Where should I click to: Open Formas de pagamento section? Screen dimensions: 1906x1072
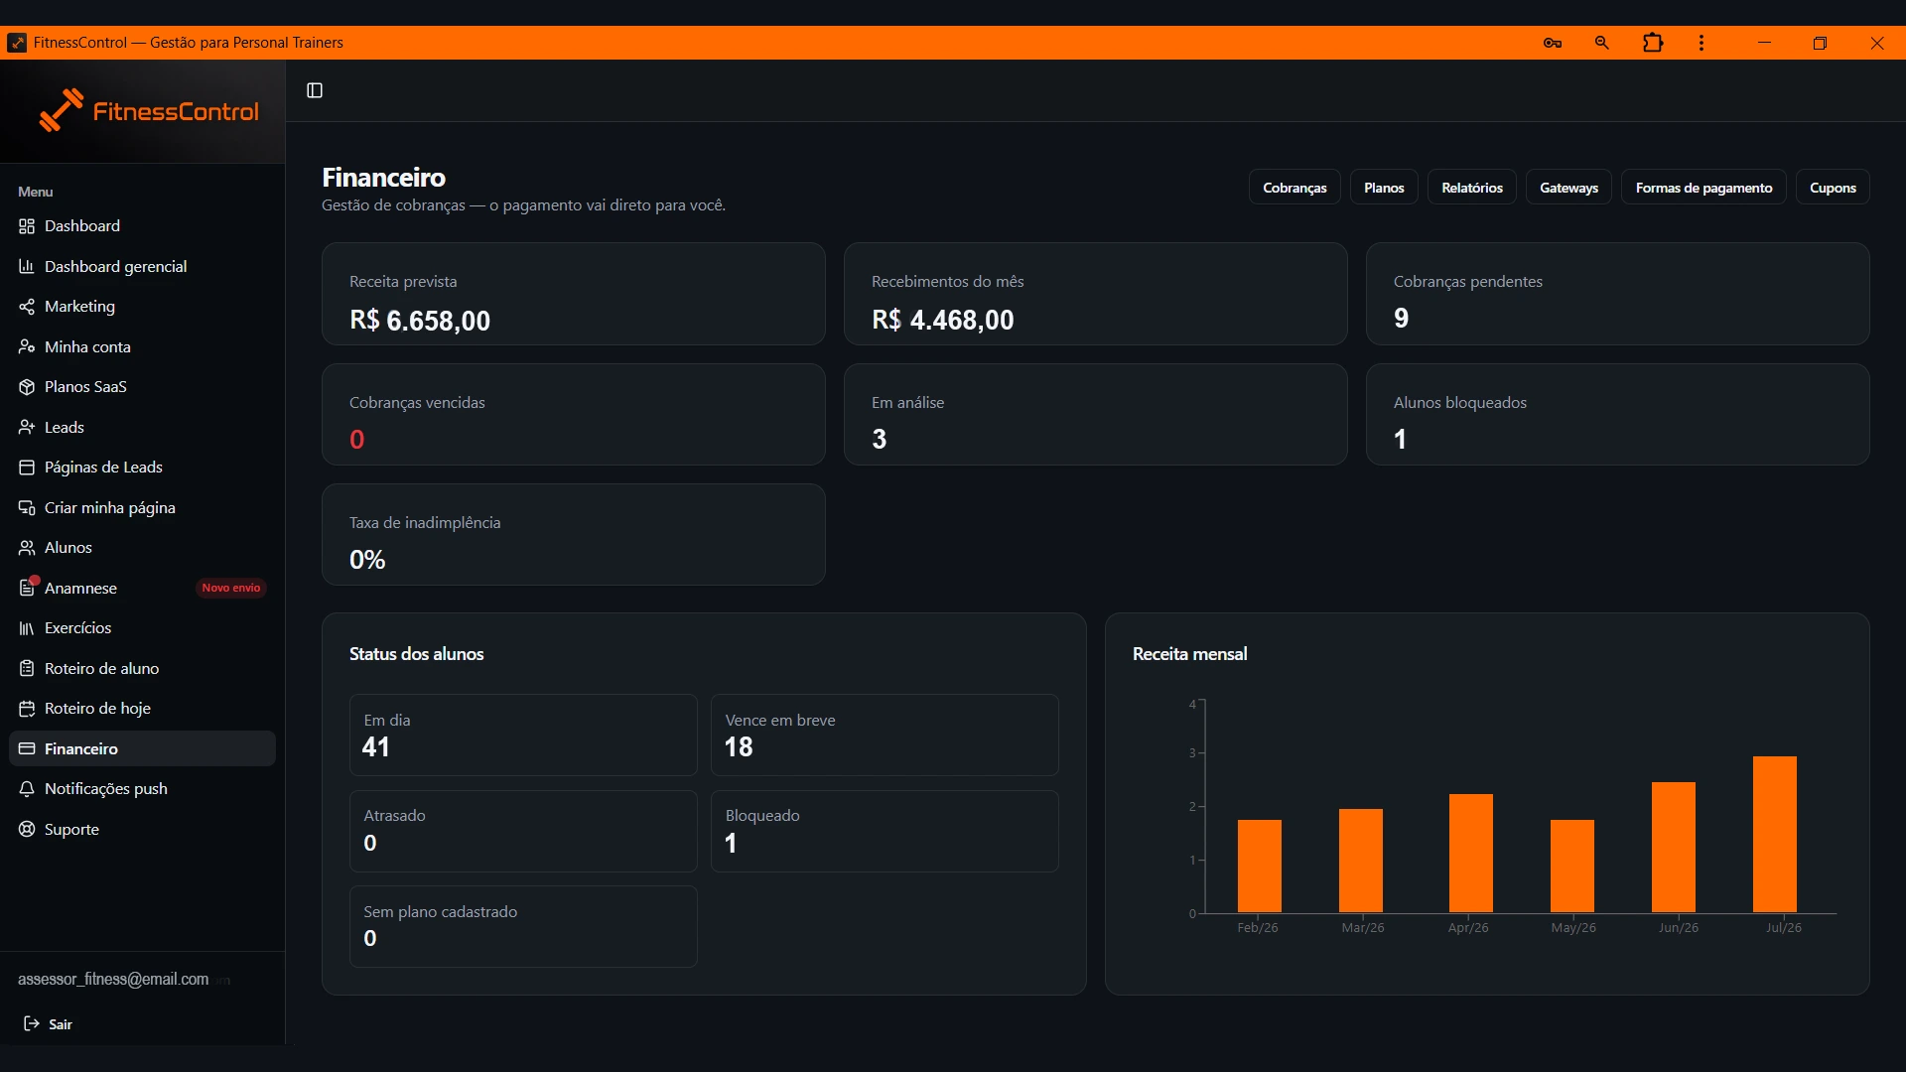[x=1703, y=188]
